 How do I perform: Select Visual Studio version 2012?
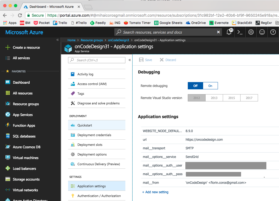(x=197, y=98)
